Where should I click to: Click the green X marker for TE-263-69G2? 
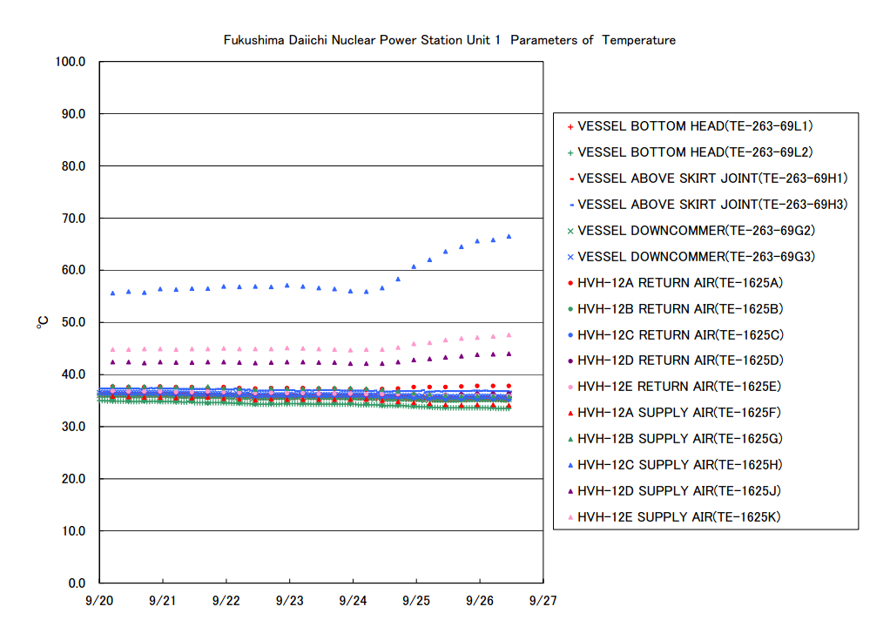(x=570, y=231)
